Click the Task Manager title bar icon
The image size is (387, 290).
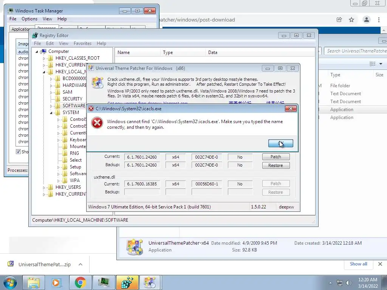coord(11,11)
